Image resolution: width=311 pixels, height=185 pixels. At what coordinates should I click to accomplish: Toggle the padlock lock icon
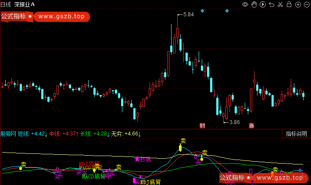click(x=289, y=5)
